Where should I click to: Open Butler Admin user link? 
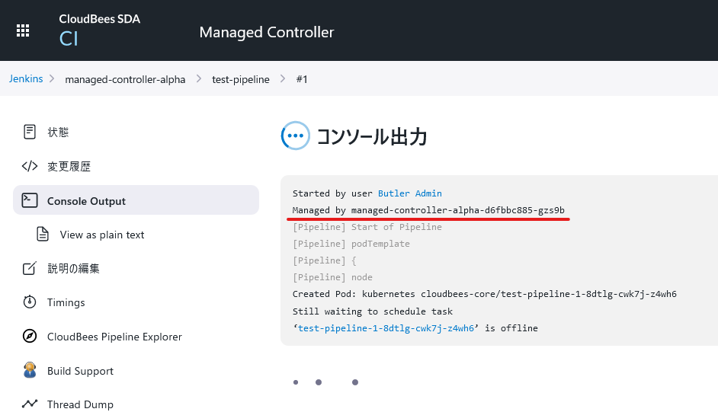coord(410,193)
